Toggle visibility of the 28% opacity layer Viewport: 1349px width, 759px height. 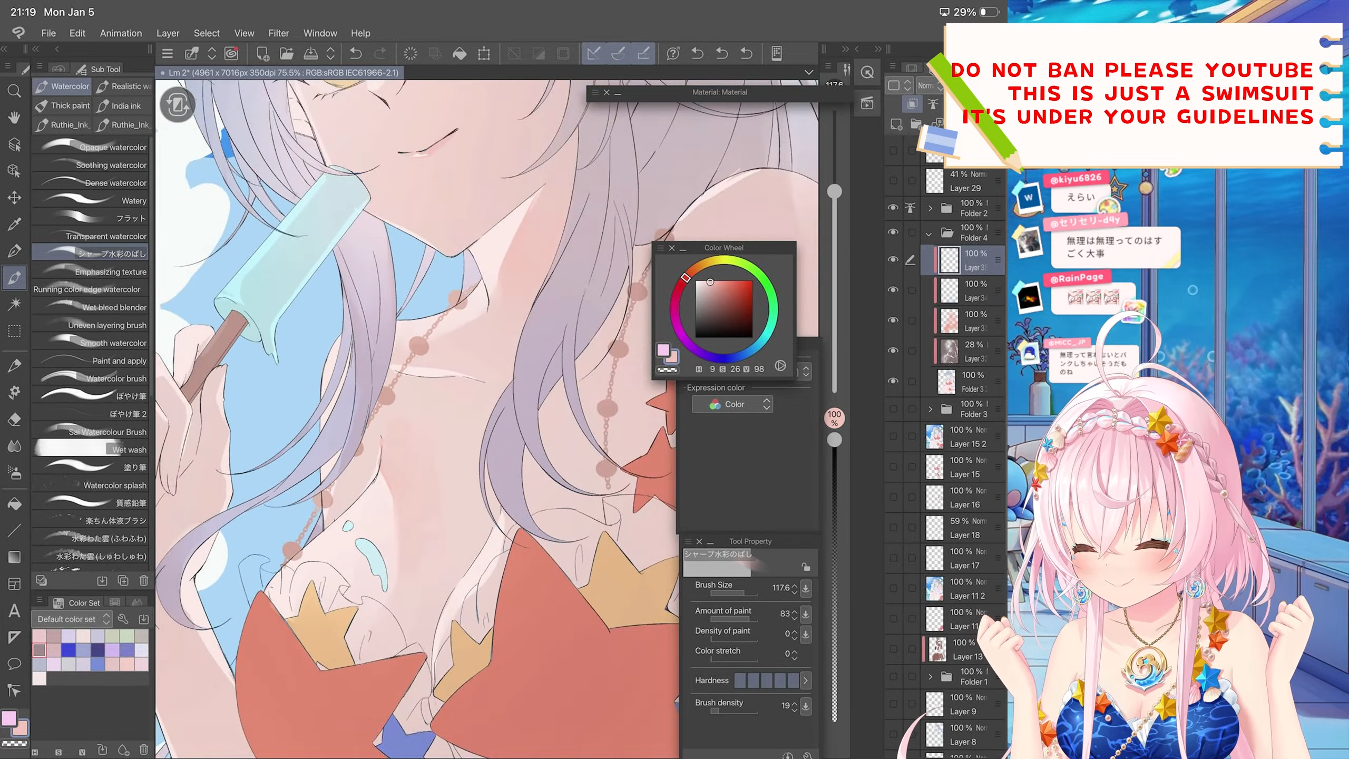(893, 351)
